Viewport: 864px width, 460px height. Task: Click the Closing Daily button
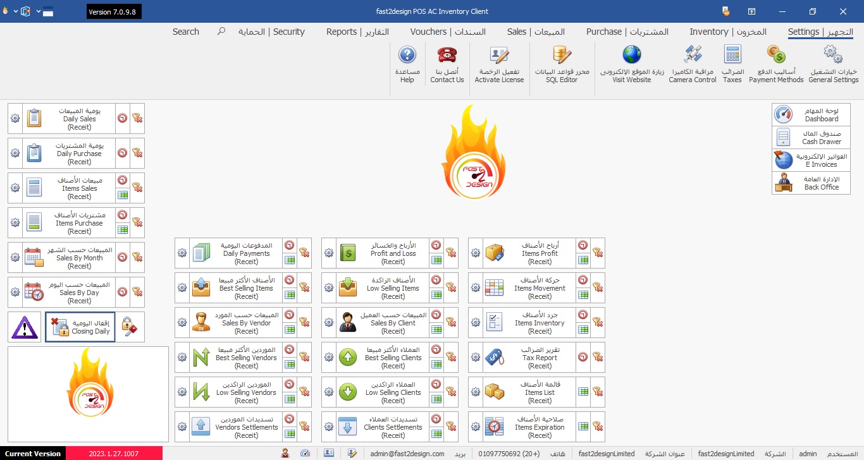[80, 327]
